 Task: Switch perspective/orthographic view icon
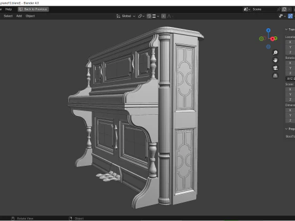pyautogui.click(x=275, y=76)
